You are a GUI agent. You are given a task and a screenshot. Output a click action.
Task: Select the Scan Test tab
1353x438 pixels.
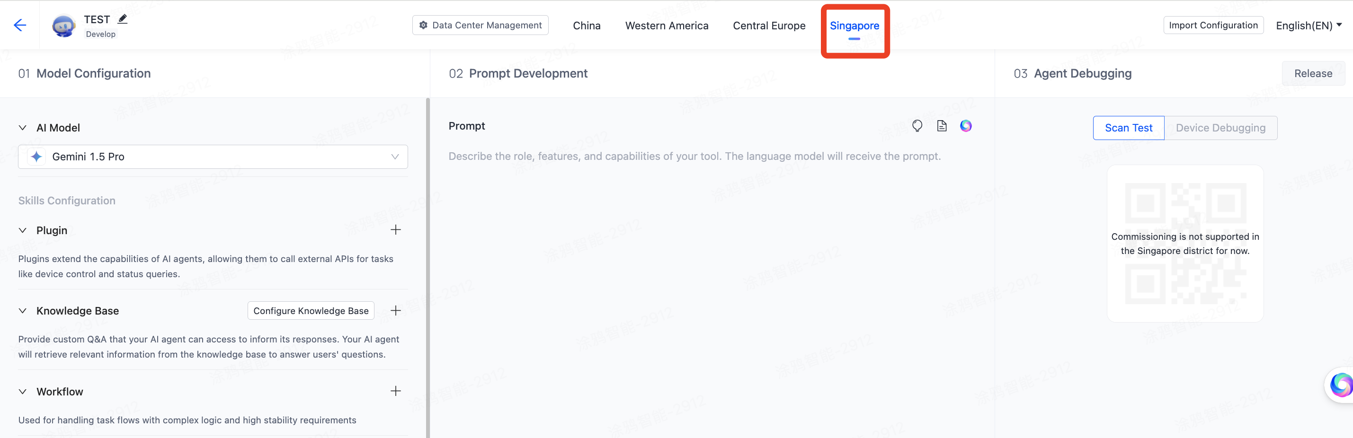pyautogui.click(x=1128, y=128)
